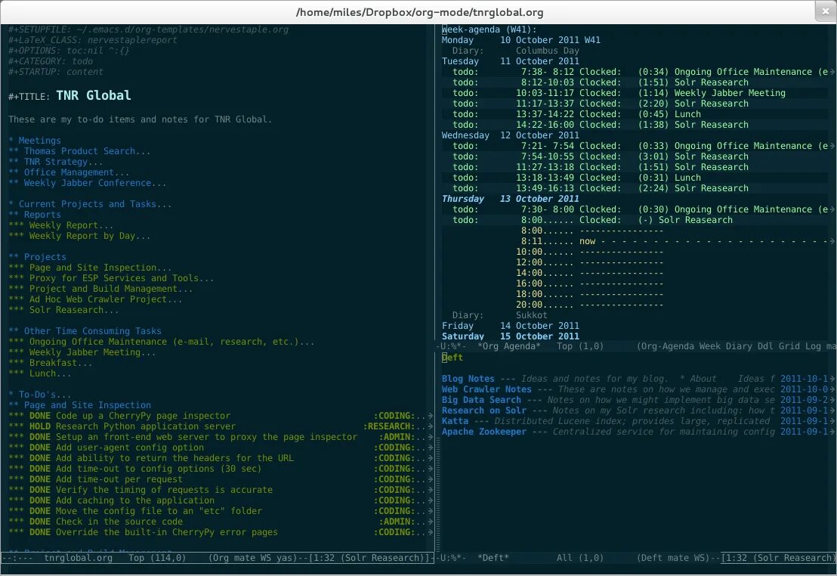Click the Meetings top-level heading
Screen dimensions: 837x576
(35, 141)
